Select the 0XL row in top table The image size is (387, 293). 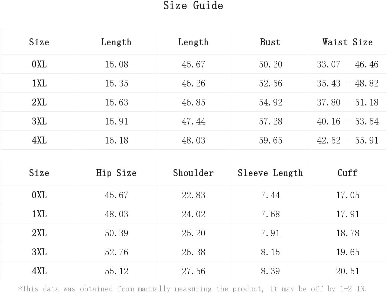[193, 64]
